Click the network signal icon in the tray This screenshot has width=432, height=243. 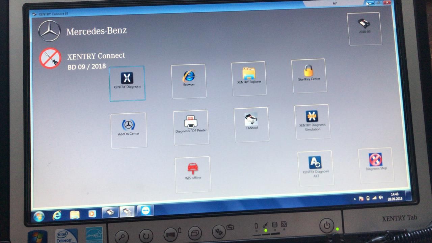[x=374, y=198]
